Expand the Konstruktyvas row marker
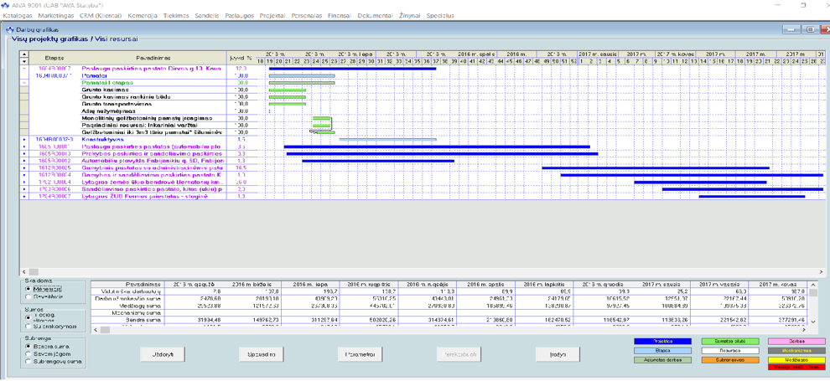The image size is (830, 381). (x=24, y=139)
